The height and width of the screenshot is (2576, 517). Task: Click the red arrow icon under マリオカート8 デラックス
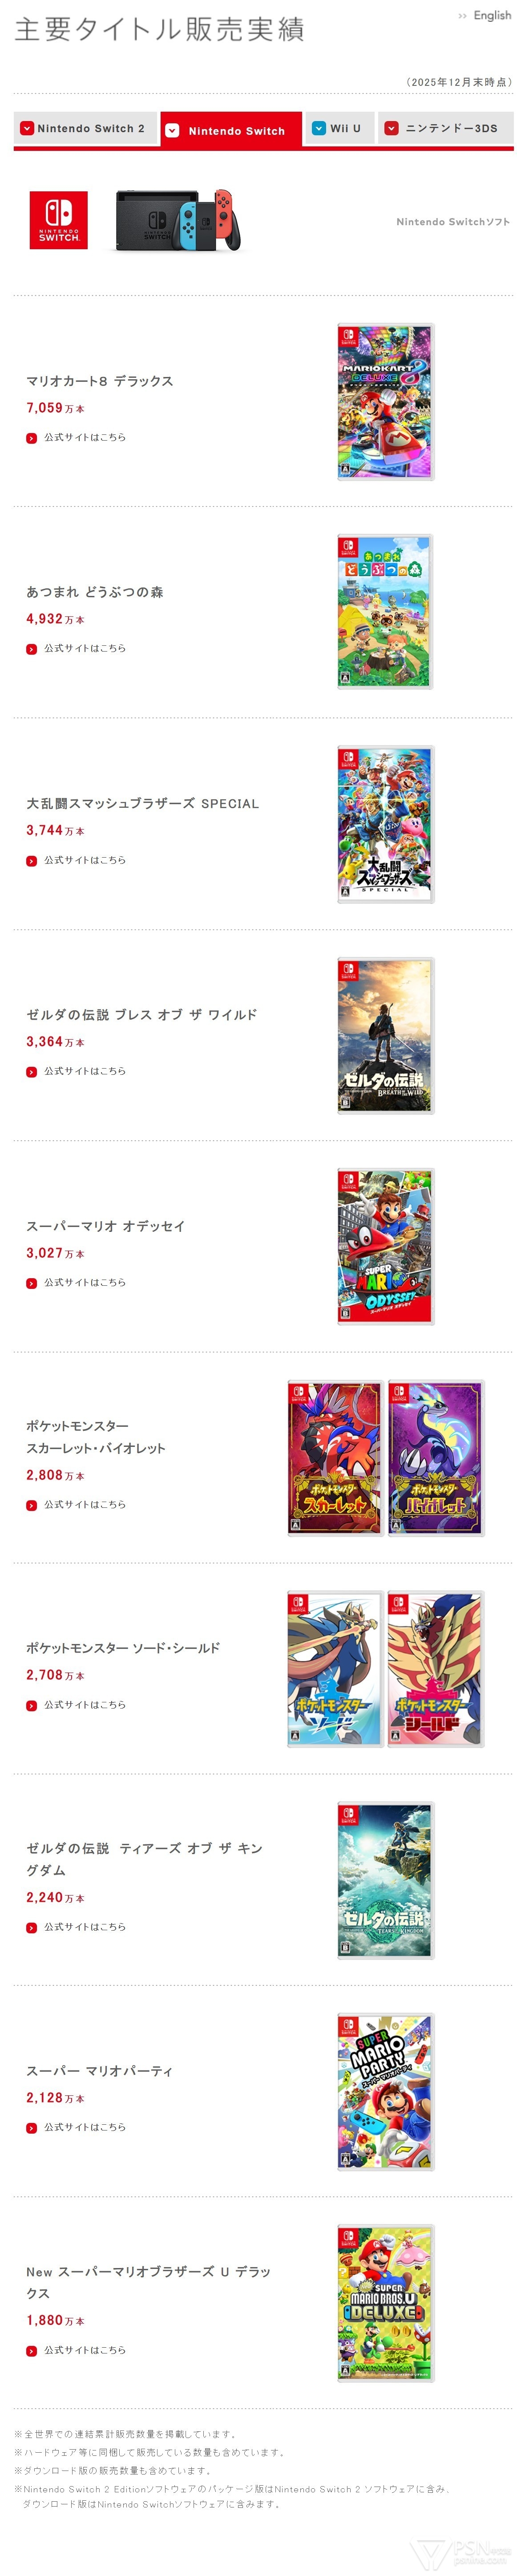pos(31,438)
